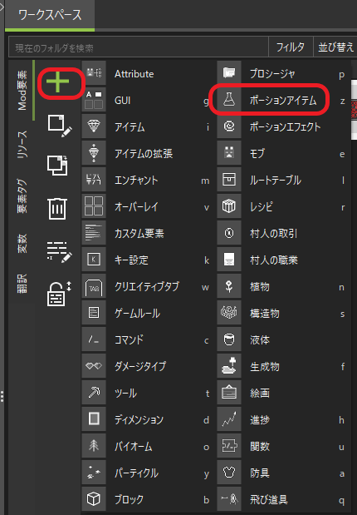357x515 pixels.
Task: Click the edit mod element pencil icon
Action: pos(60,126)
